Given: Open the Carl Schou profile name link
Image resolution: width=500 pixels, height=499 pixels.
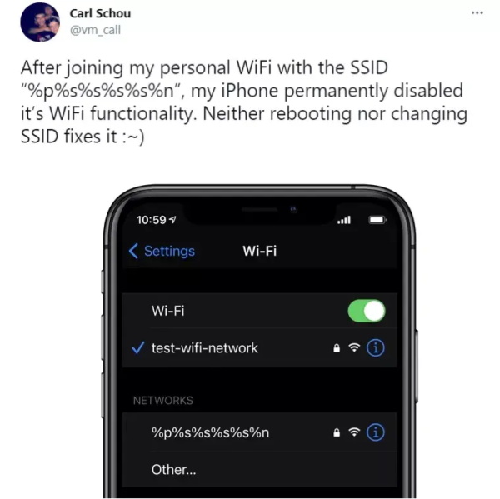Looking at the screenshot, I should point(100,13).
